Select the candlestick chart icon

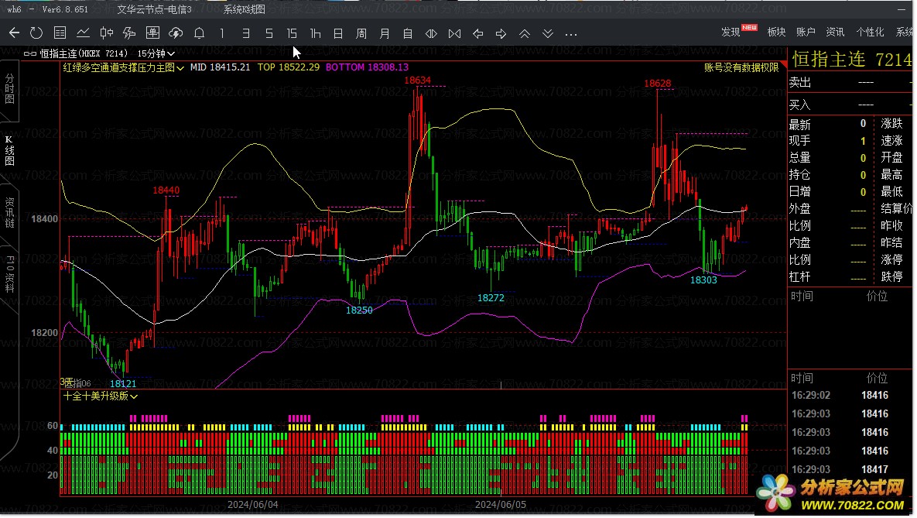[x=106, y=33]
